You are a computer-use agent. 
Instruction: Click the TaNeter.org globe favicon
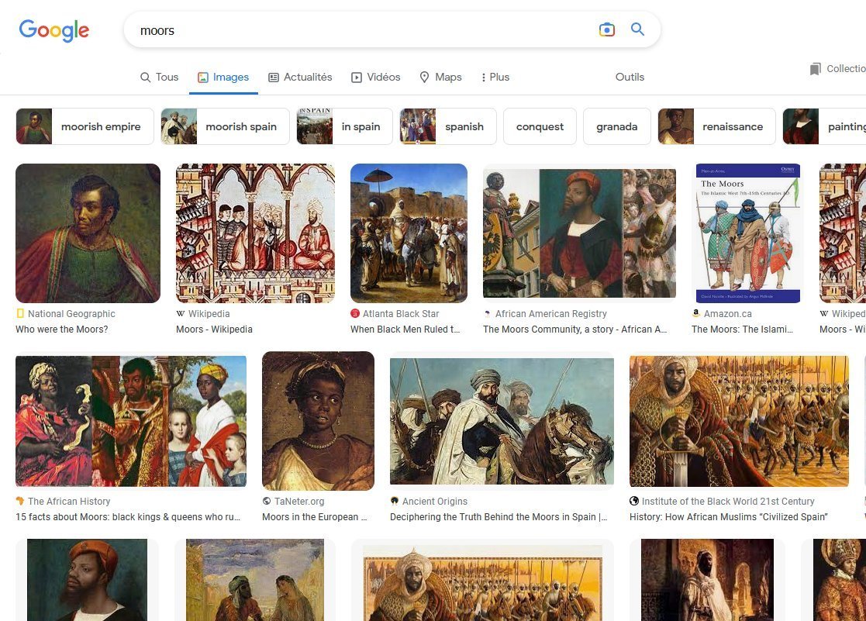[x=267, y=501]
